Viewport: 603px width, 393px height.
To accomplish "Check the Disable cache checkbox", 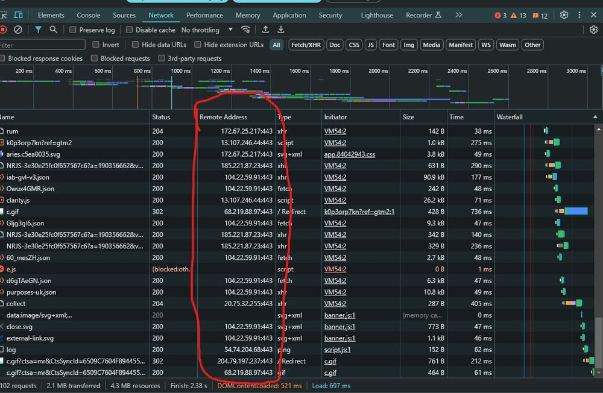I will [129, 30].
